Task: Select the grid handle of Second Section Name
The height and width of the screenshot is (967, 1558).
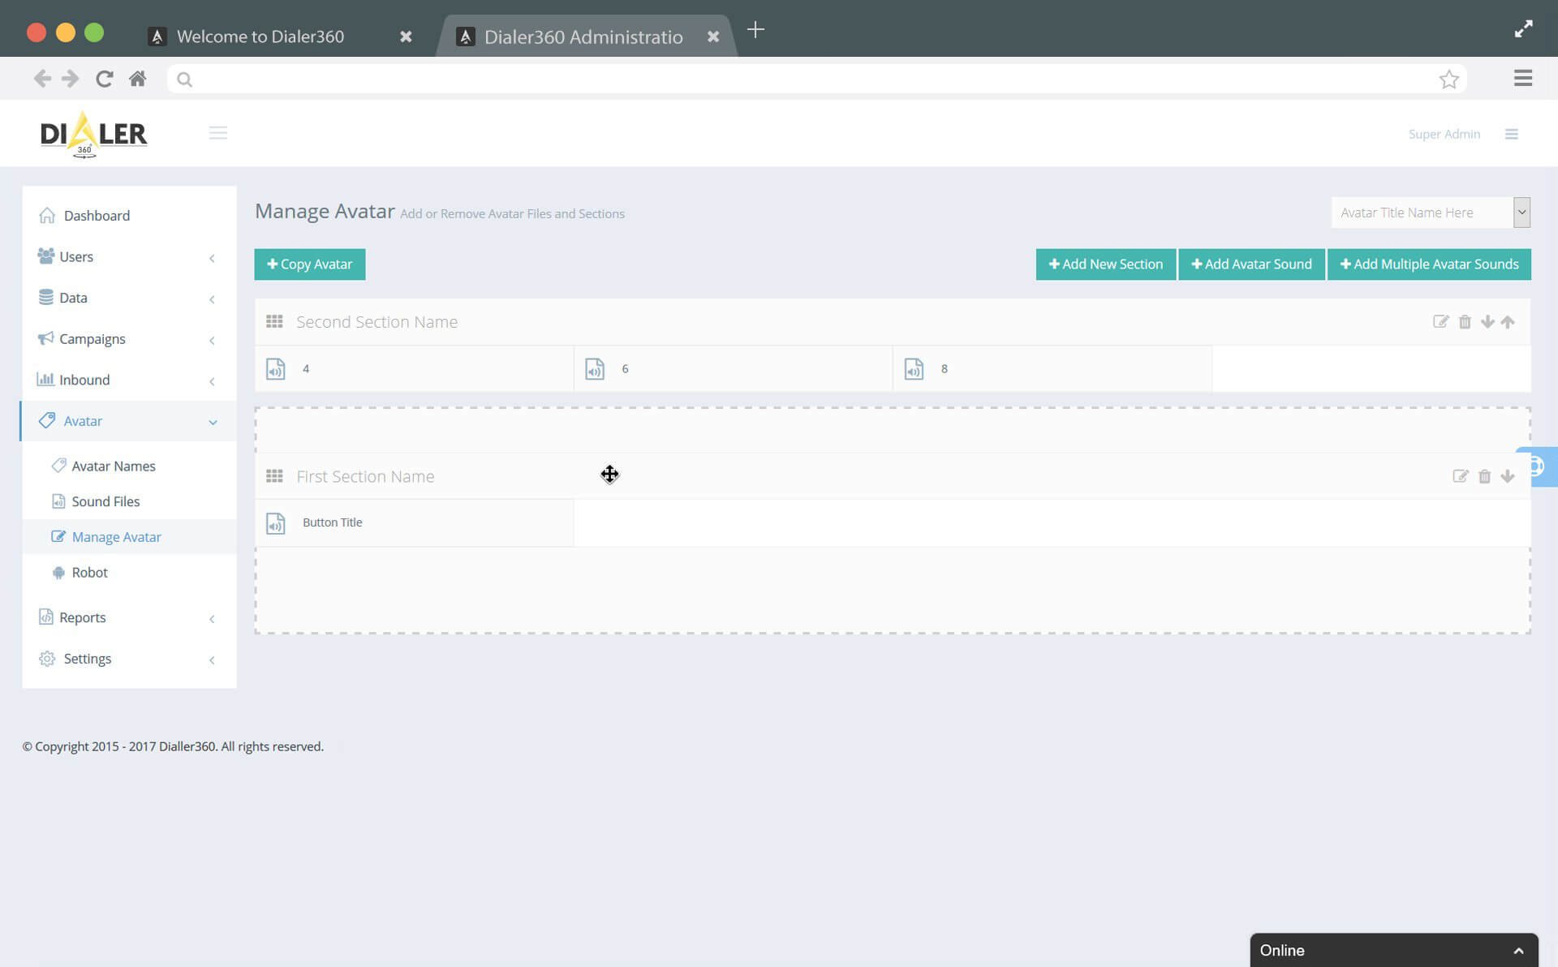Action: coord(274,321)
